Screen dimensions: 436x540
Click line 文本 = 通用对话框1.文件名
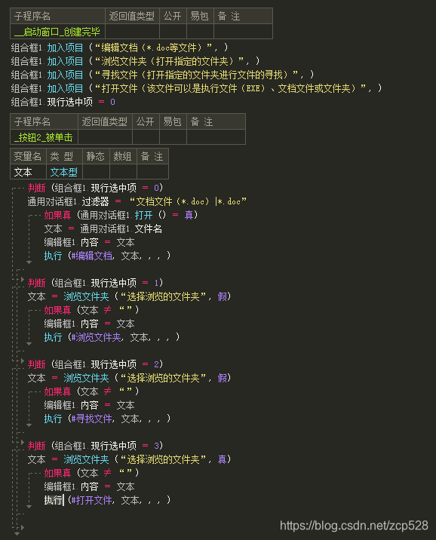pyautogui.click(x=103, y=229)
